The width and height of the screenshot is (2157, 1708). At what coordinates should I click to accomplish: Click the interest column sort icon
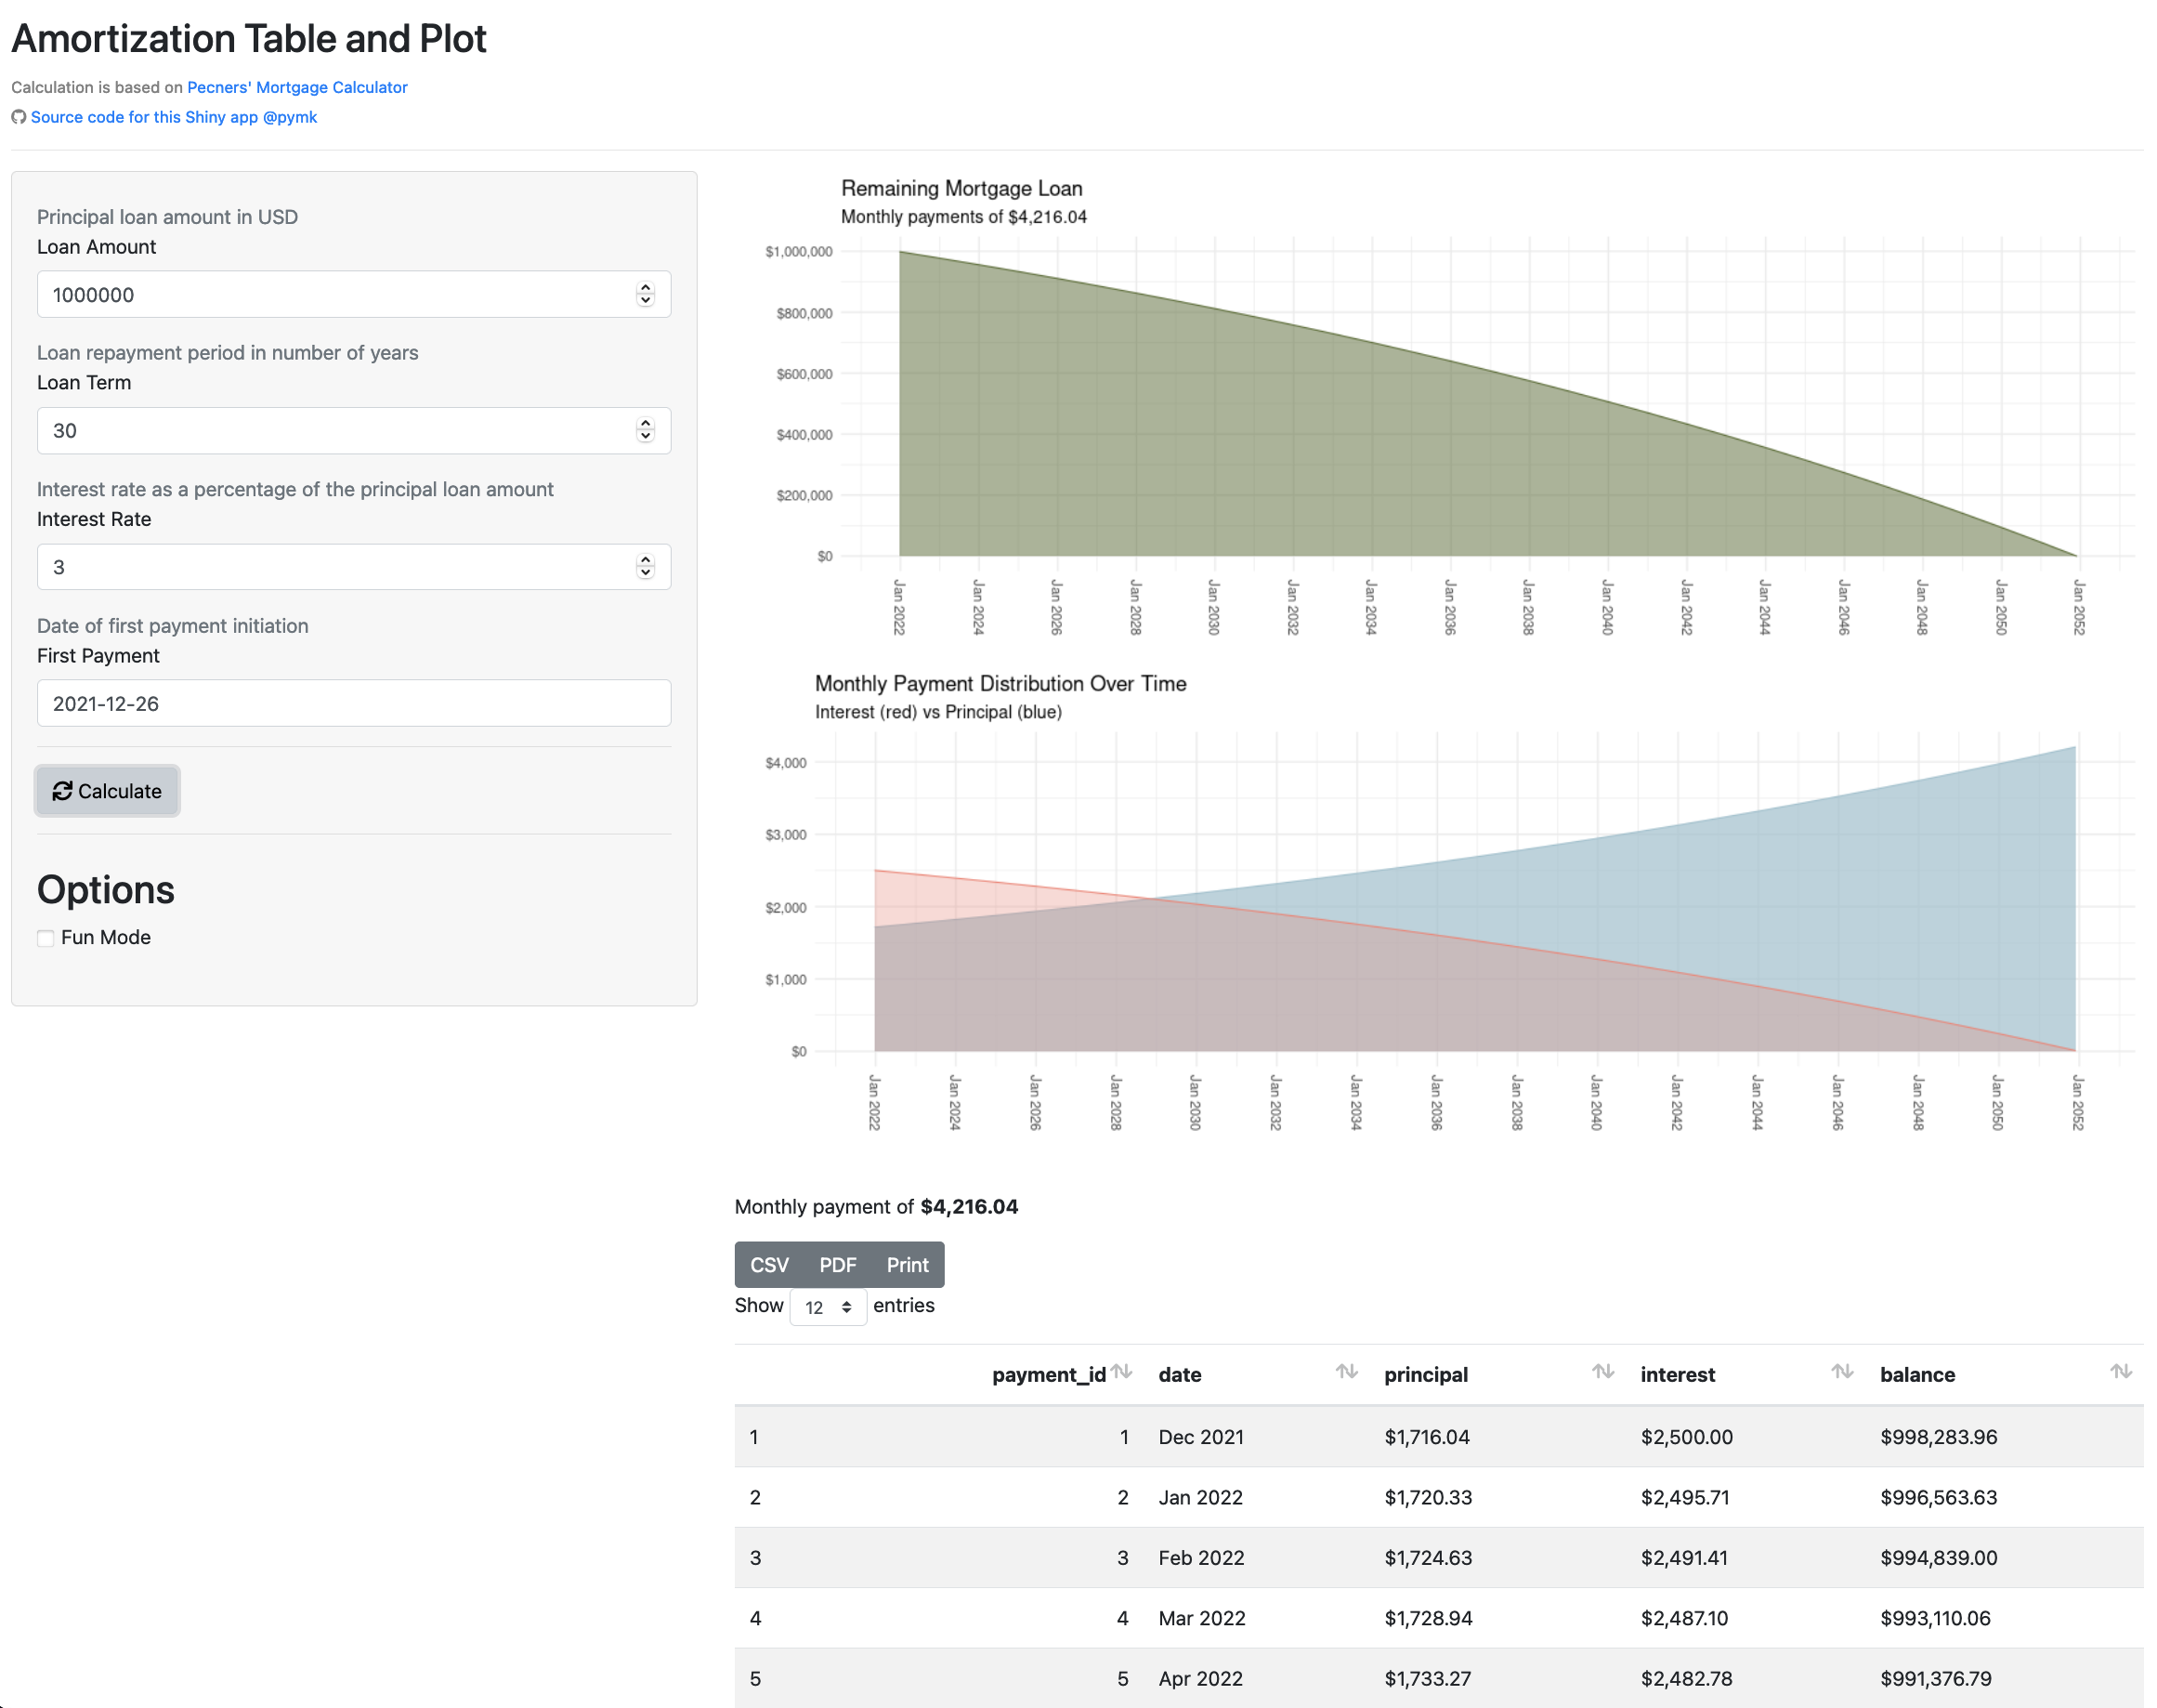point(1841,1371)
